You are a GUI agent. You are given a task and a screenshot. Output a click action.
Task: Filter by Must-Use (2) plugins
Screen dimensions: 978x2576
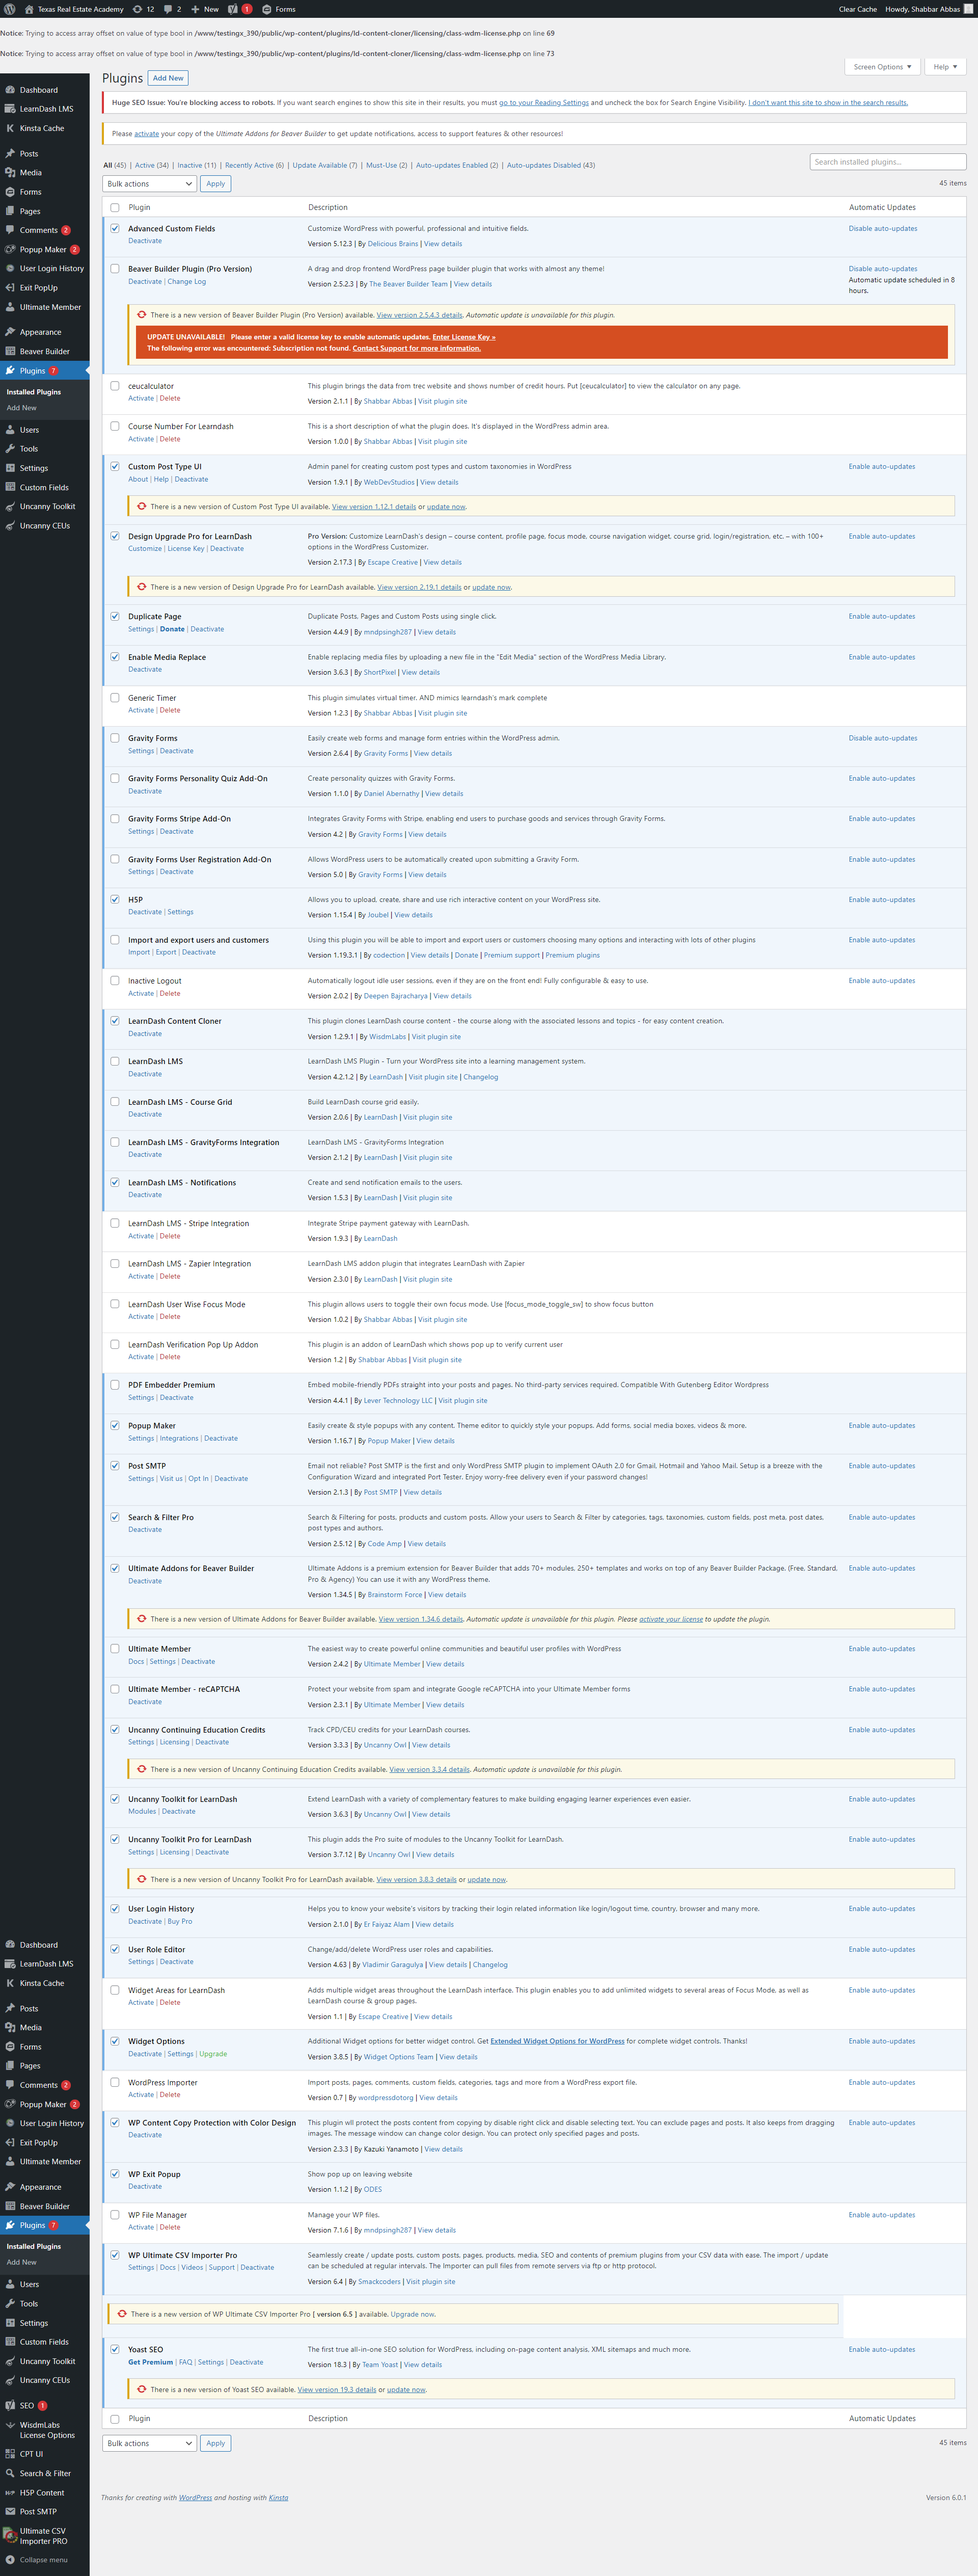click(x=387, y=165)
